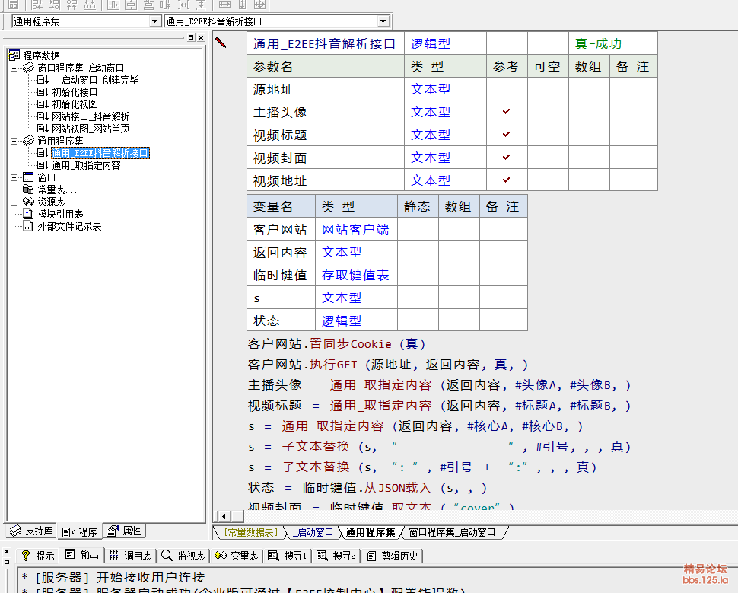Open 搜寻1 bottom tab

288,556
